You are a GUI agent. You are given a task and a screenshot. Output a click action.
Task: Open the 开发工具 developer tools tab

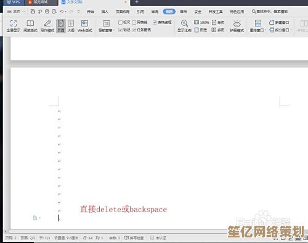click(216, 12)
